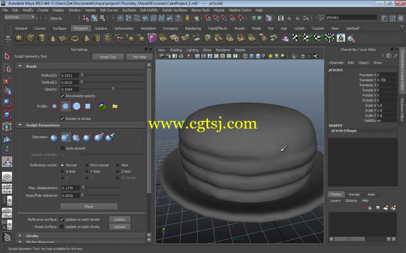Select First normal reference vector

pos(87,165)
